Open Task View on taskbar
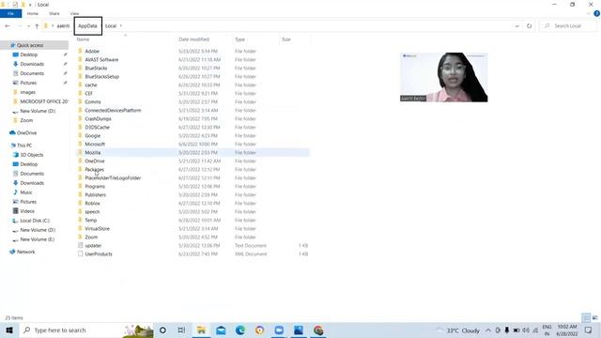 pos(181,330)
